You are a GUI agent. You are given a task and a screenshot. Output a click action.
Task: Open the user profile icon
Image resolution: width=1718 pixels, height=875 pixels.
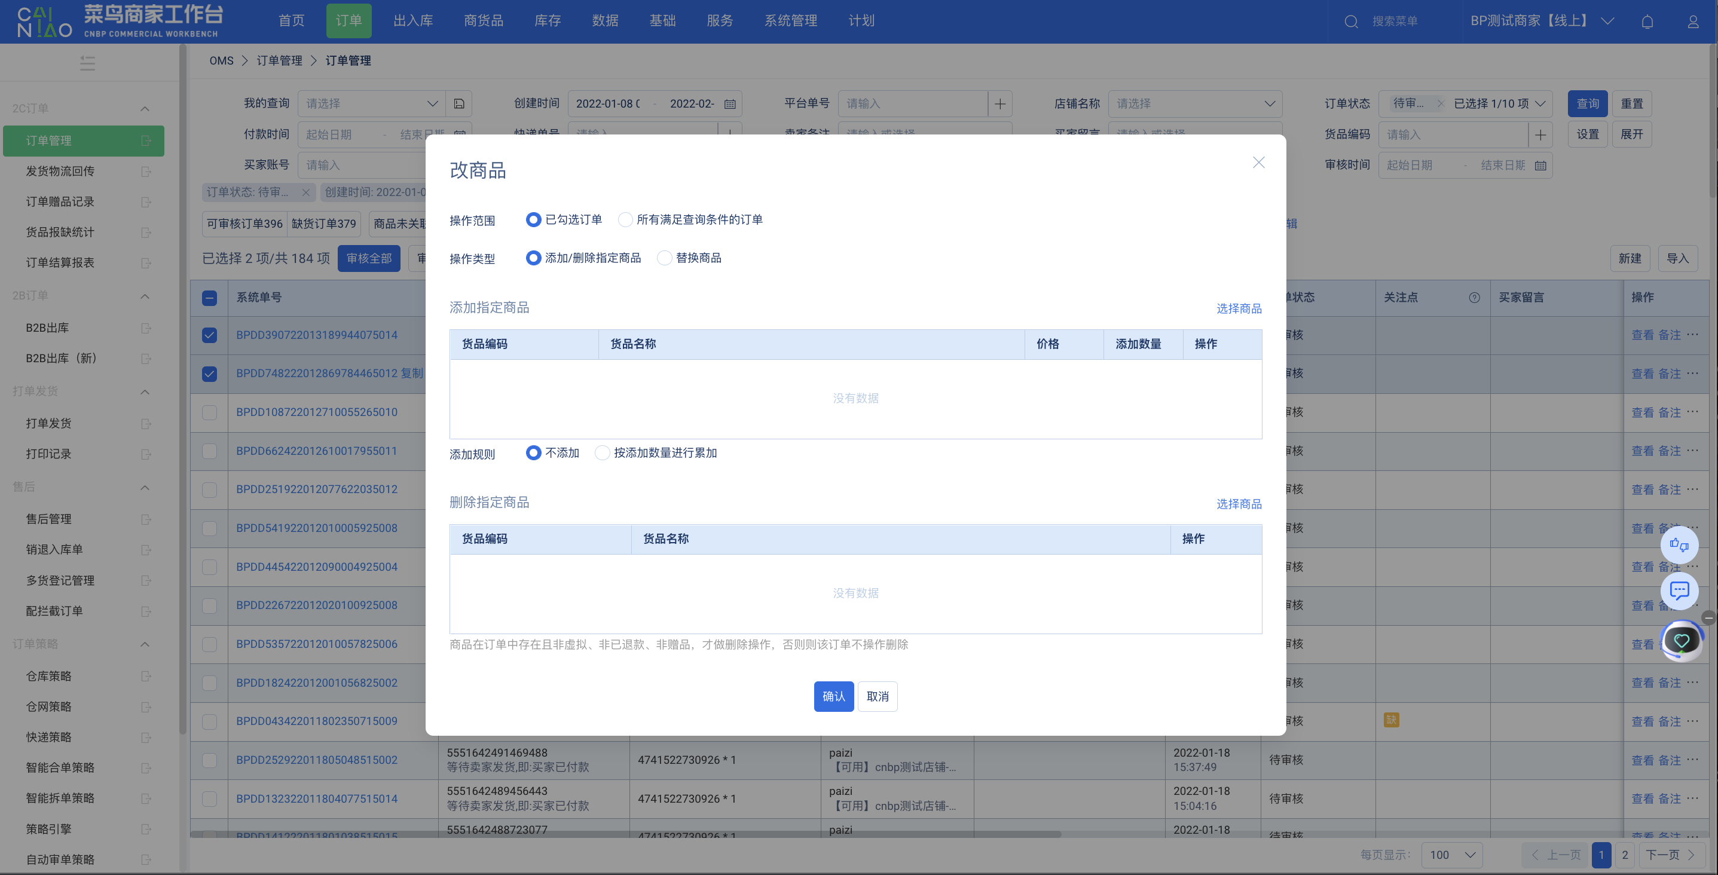(x=1693, y=22)
